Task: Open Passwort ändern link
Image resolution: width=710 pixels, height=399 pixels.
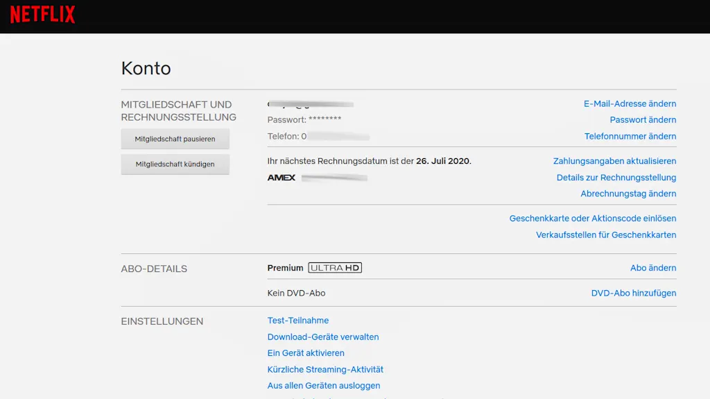Action: tap(643, 120)
